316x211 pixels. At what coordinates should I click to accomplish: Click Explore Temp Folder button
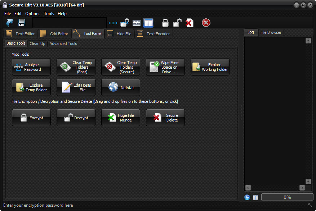(x=31, y=87)
